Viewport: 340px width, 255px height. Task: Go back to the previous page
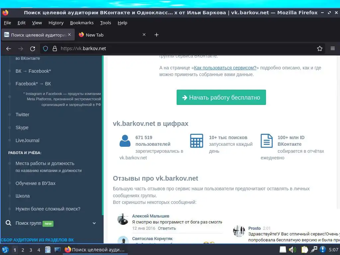click(x=9, y=48)
